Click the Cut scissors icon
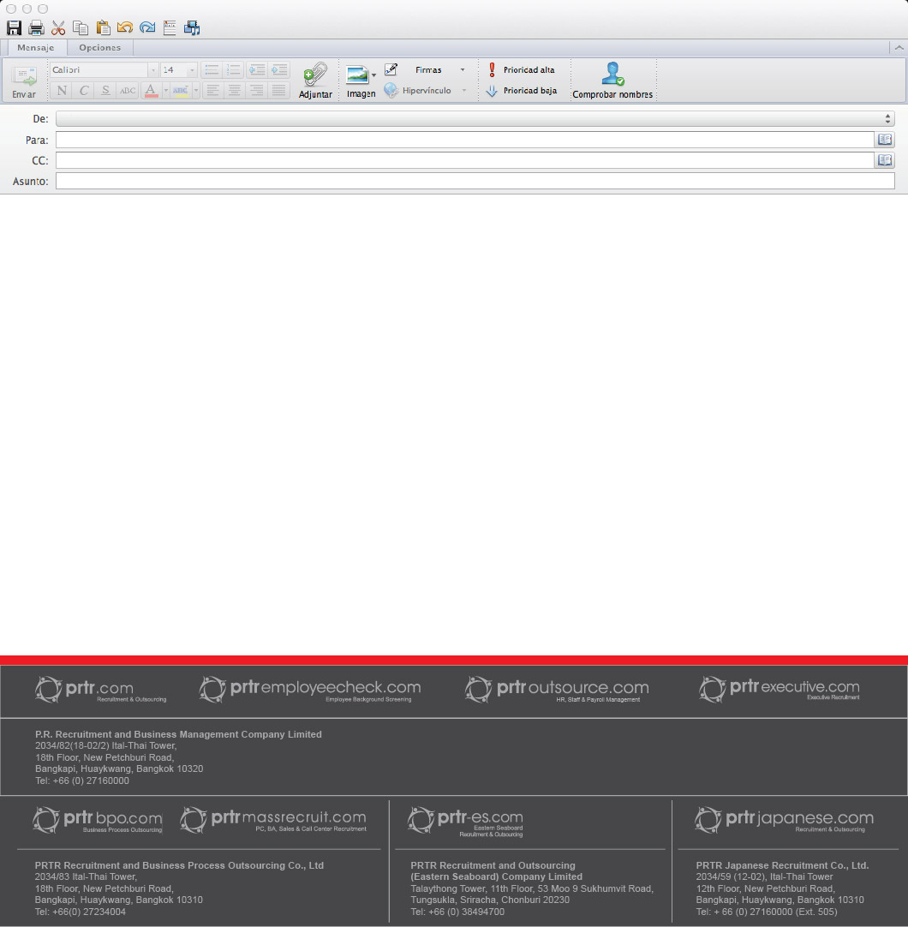Viewport: 908px width, 927px height. 58,28
